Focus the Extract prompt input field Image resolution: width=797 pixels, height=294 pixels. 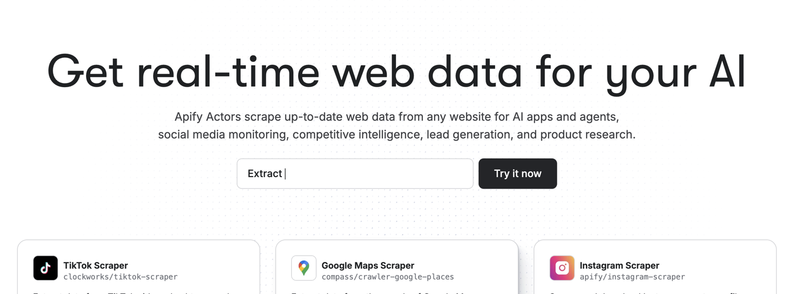[354, 174]
